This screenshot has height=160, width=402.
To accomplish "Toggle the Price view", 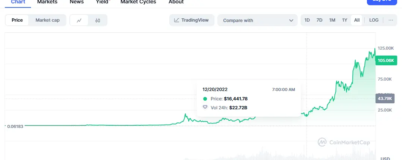I will click(17, 20).
